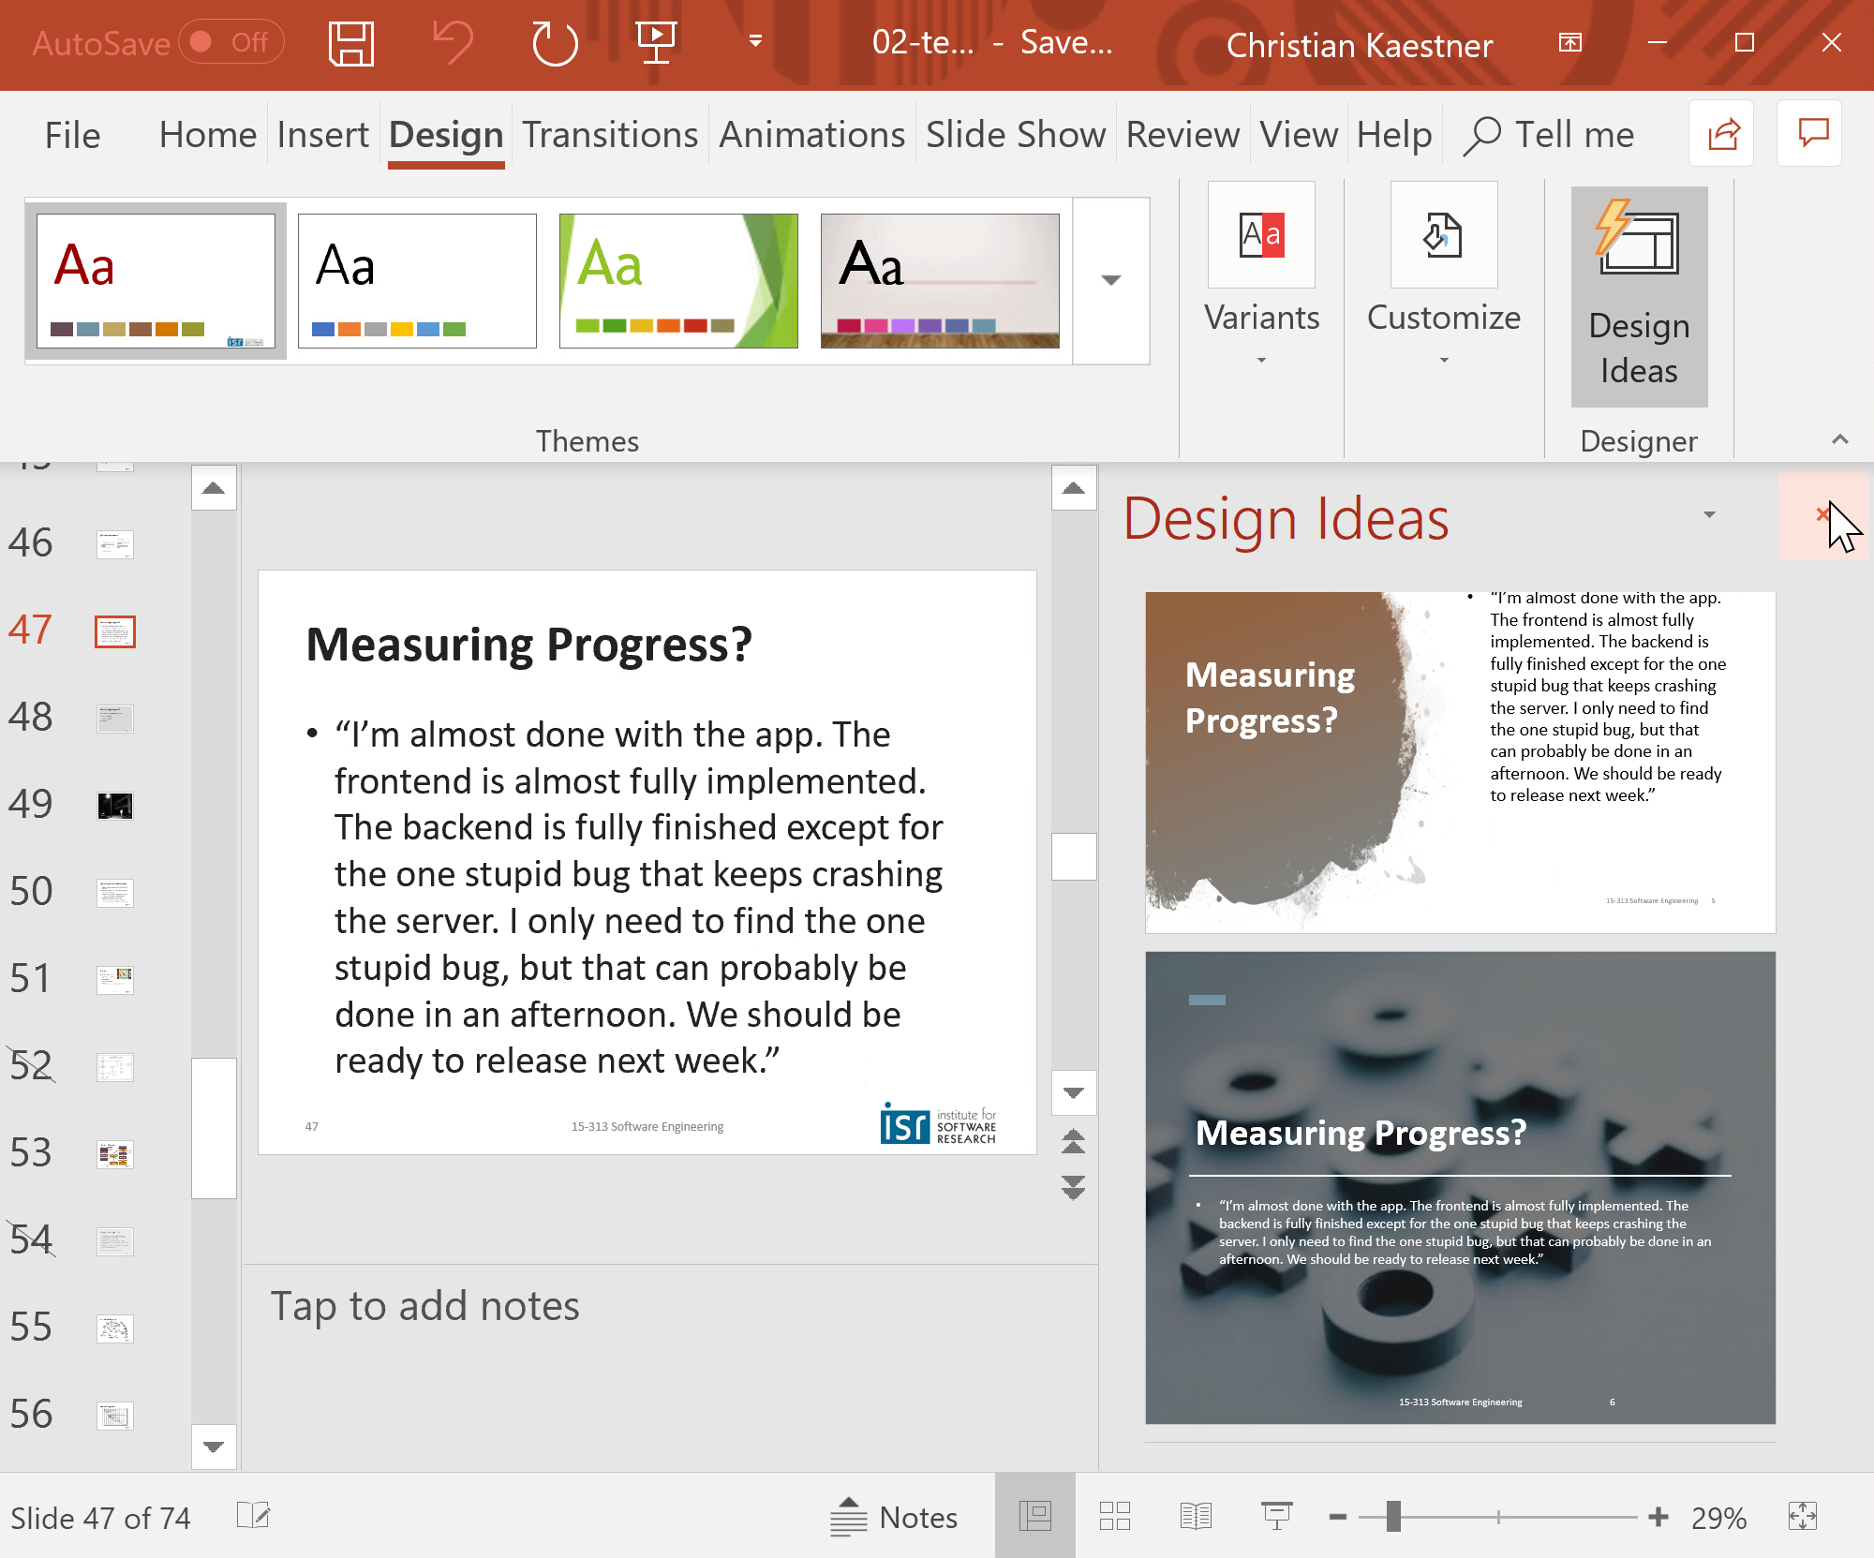Expand the Variants dropdown options
Screen dimensions: 1874x1558
tap(1264, 356)
